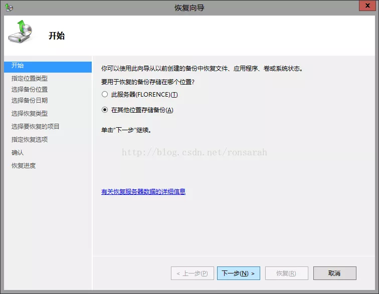Click the 取消 button

[x=334, y=273]
